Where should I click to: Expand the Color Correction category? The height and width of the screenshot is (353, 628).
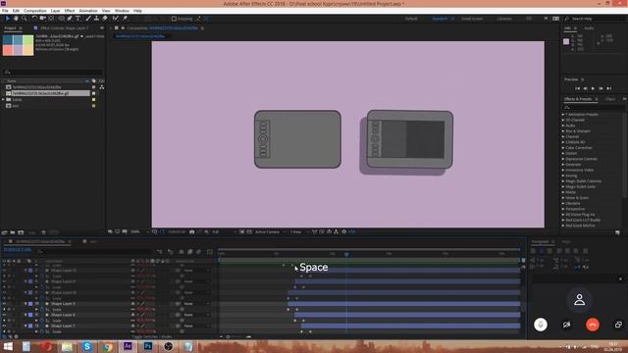click(x=563, y=148)
